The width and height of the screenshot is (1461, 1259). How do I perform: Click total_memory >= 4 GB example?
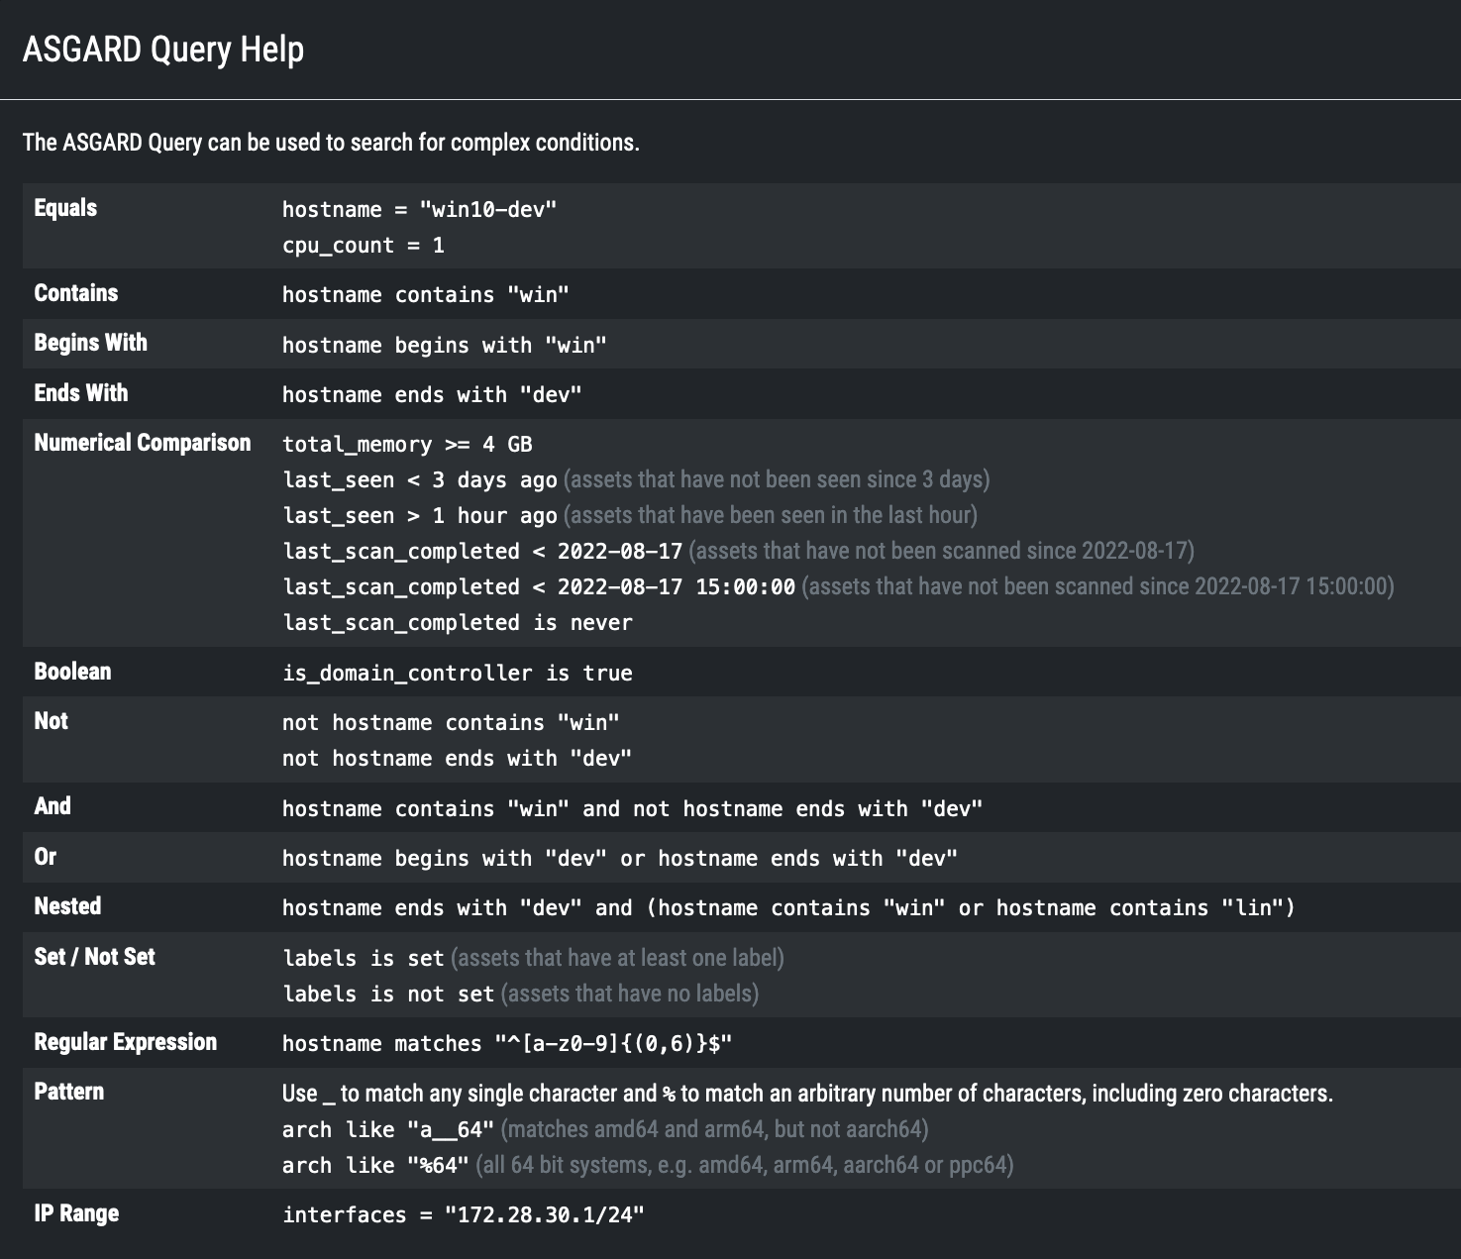point(407,445)
